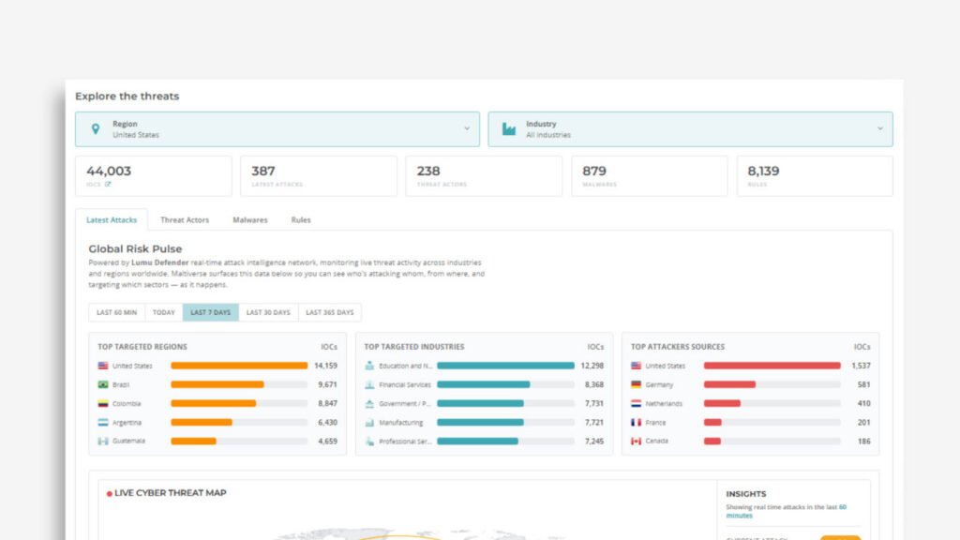Click the France value 201
The width and height of the screenshot is (960, 540).
863,423
